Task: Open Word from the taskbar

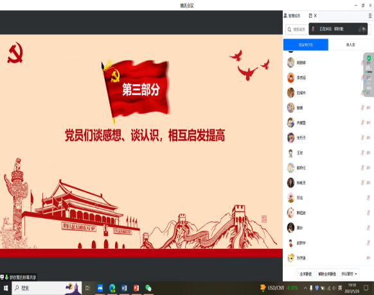Action: (124, 288)
